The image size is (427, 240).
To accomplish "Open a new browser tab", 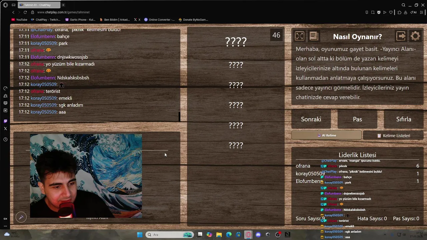I will pos(63,5).
